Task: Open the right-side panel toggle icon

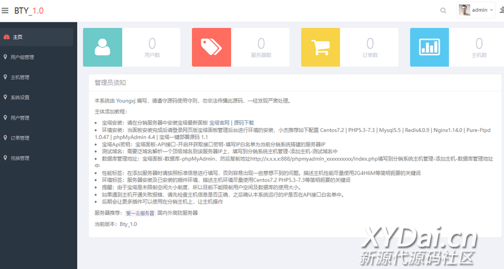Action: click(x=501, y=11)
